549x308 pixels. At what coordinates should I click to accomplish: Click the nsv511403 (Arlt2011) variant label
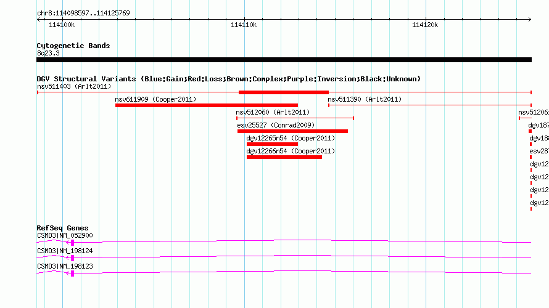[x=74, y=86]
